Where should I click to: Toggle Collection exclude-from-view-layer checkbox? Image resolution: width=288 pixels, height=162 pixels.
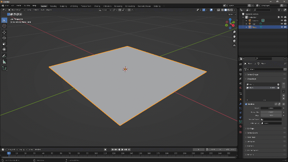click(x=279, y=17)
